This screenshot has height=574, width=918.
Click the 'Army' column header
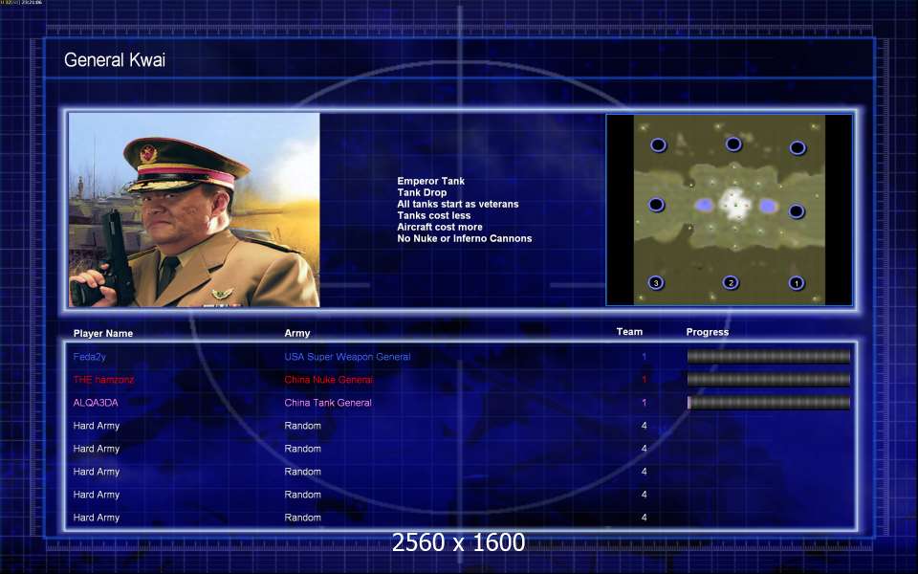(297, 333)
